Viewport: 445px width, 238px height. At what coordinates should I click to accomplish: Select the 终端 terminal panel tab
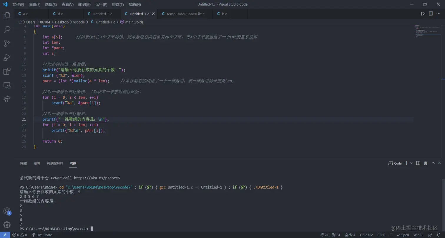[73, 163]
